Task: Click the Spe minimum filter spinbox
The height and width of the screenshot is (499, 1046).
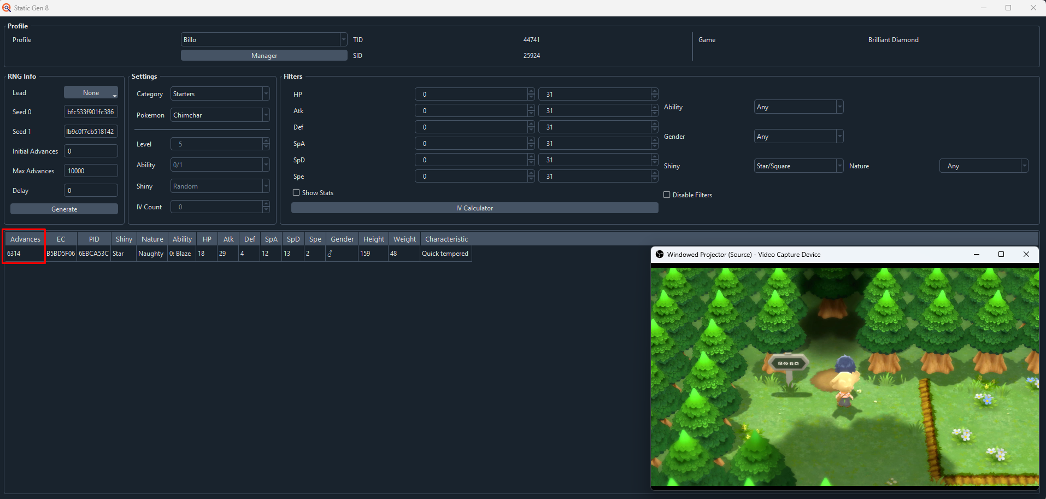Action: pos(474,176)
